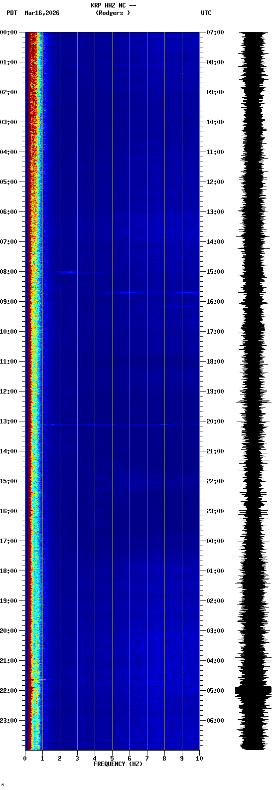Select the date label Mar16,2026

[x=42, y=13]
